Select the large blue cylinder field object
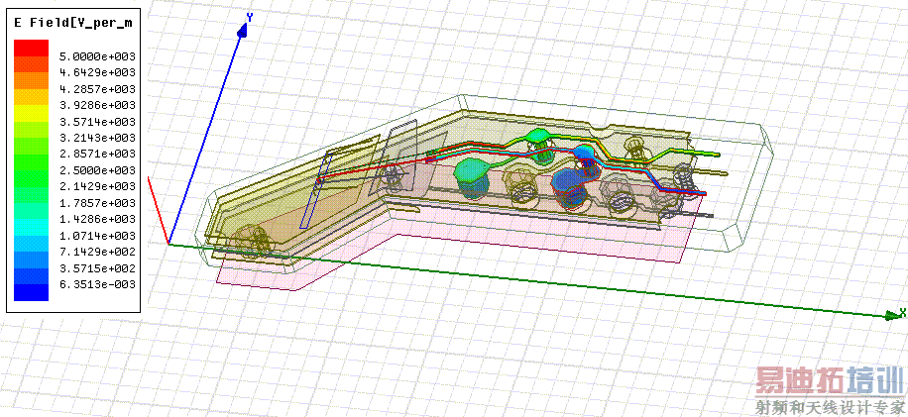This screenshot has height=417, width=908. 570,187
